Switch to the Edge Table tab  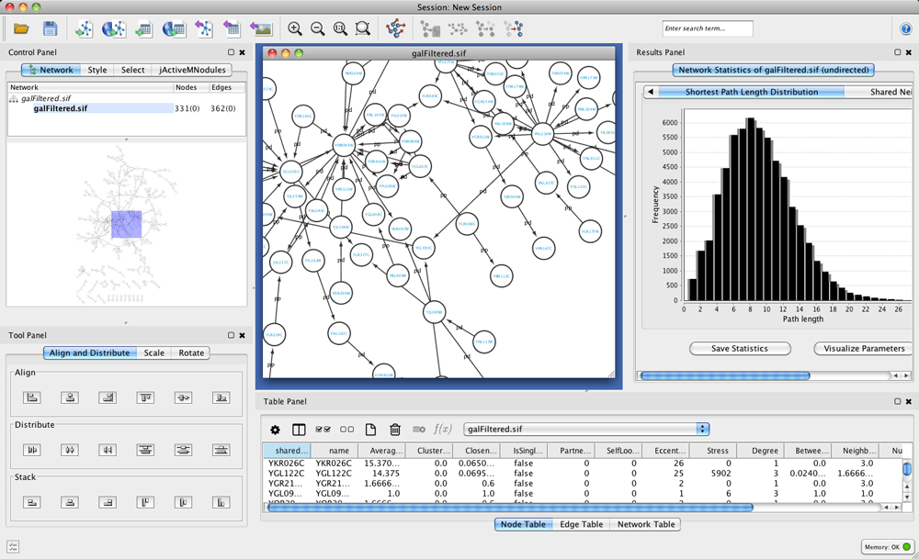coord(581,524)
